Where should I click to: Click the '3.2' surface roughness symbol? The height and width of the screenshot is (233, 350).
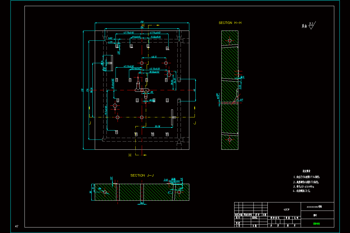[312, 25]
